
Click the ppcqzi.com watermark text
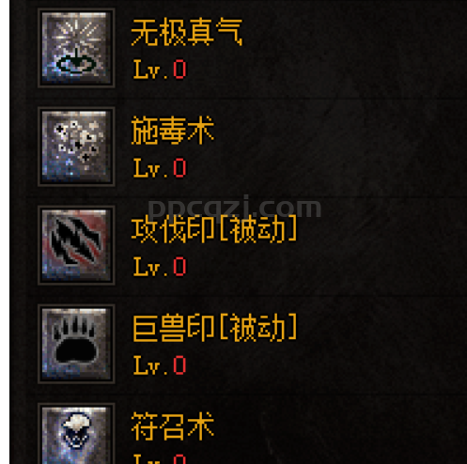pyautogui.click(x=234, y=207)
